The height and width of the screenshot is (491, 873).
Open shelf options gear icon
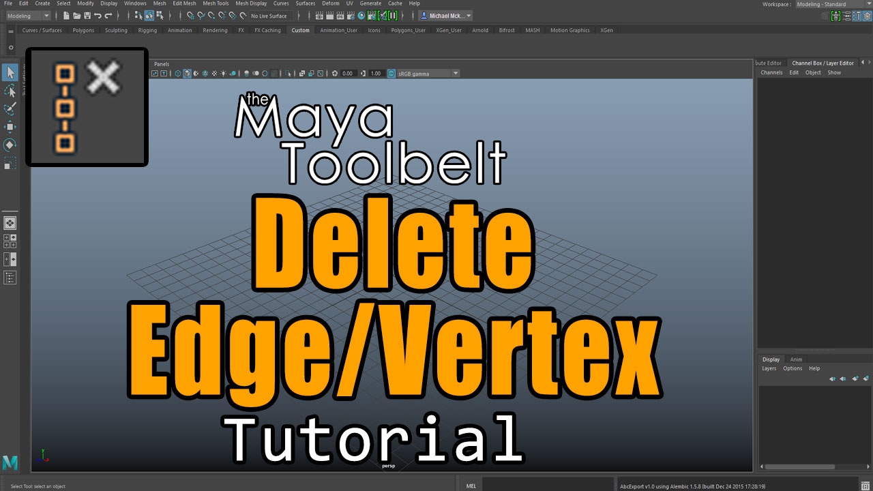click(11, 48)
